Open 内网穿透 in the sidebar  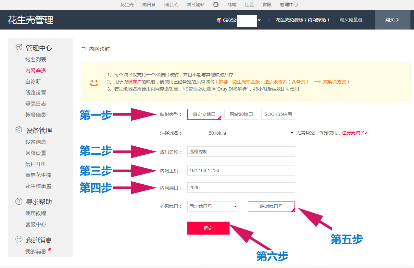point(36,71)
